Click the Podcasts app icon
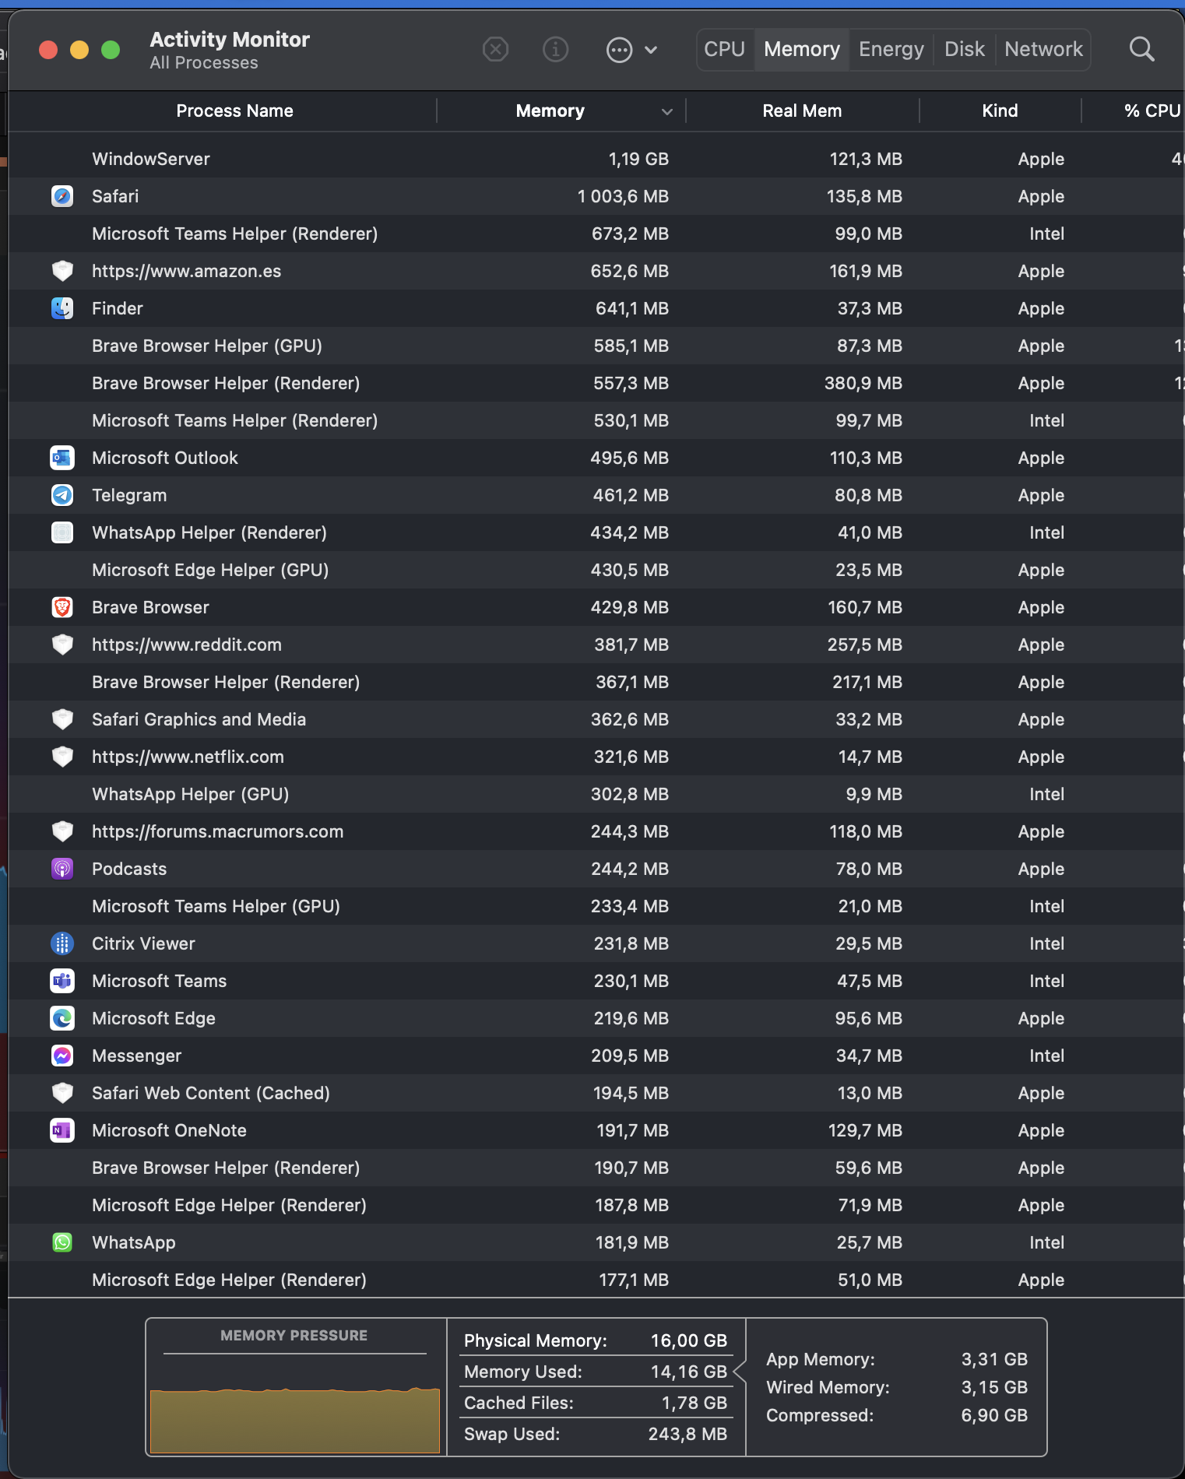The width and height of the screenshot is (1185, 1479). tap(62, 869)
